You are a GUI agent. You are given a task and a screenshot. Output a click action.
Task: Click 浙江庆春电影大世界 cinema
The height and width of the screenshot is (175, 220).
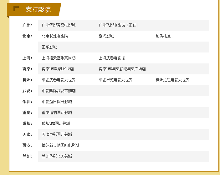pos(59,80)
